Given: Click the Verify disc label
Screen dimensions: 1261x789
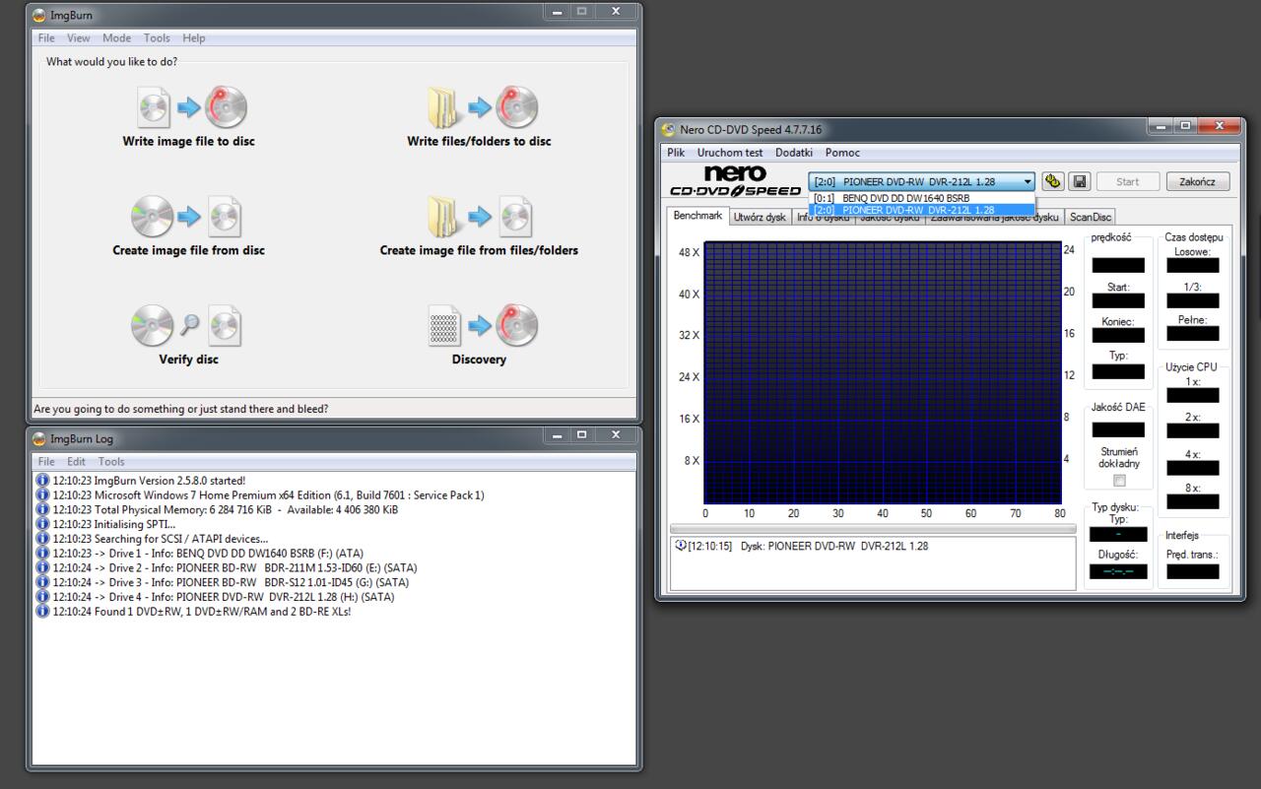Looking at the screenshot, I should 188,360.
